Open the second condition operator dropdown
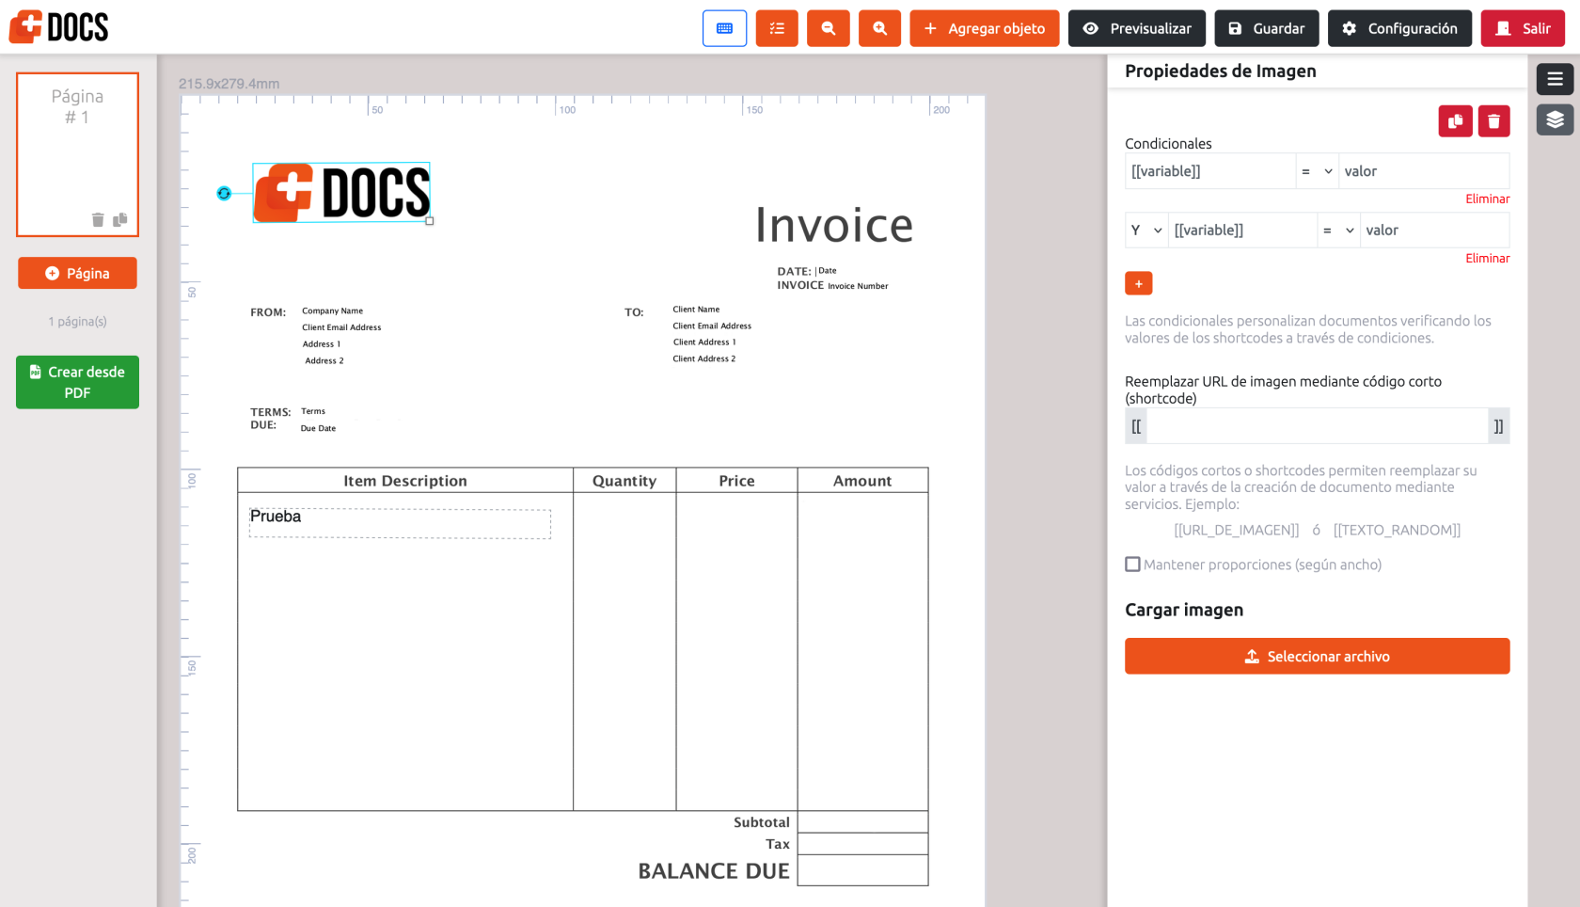1580x907 pixels. 1338,231
